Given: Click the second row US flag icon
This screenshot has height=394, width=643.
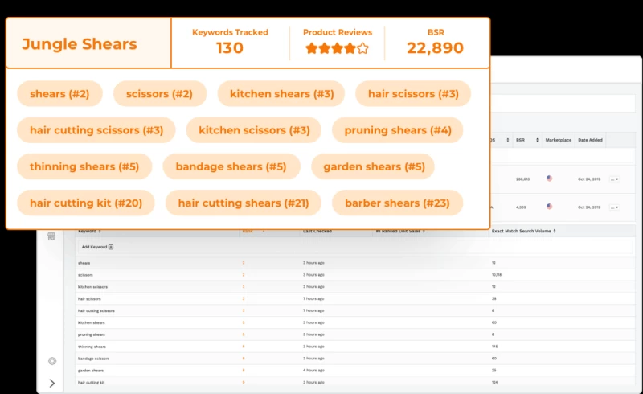Looking at the screenshot, I should point(549,207).
